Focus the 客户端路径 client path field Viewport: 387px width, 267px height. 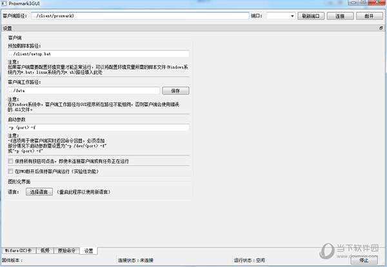coord(140,16)
